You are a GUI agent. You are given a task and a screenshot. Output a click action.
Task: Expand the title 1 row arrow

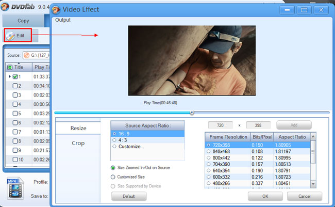pyautogui.click(x=9, y=76)
